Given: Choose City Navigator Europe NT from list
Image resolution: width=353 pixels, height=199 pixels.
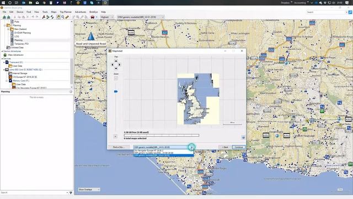Looking at the screenshot, I should click(163, 150).
